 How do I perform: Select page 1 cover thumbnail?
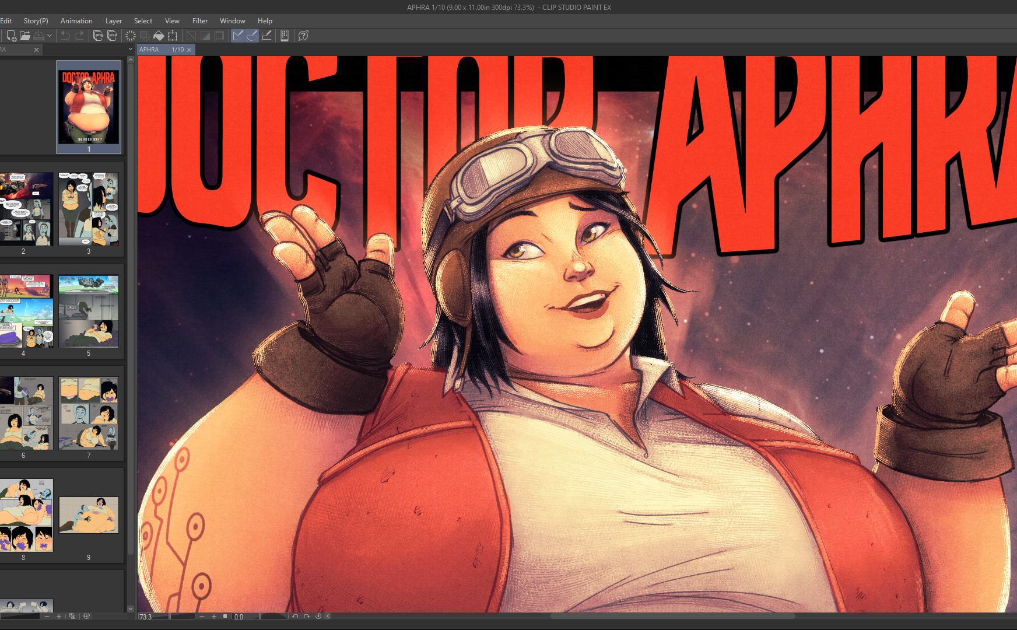89,107
